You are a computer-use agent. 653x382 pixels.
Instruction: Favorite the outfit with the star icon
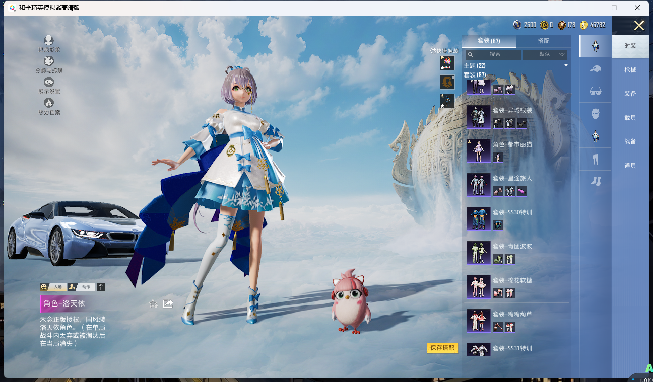[153, 303]
